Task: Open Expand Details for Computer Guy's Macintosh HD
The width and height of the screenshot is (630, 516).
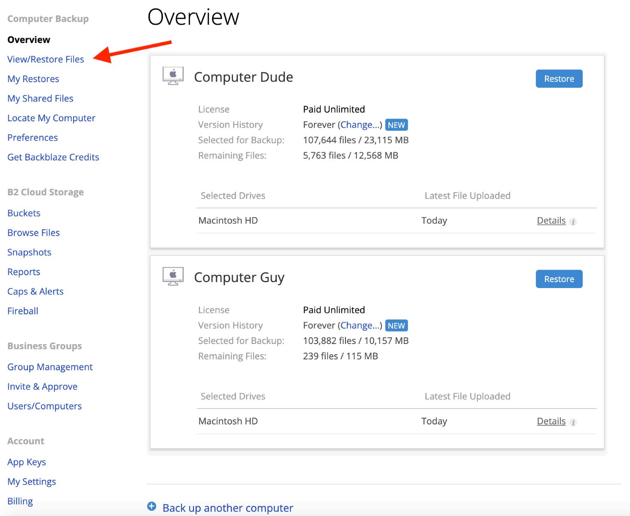Action: [x=551, y=421]
